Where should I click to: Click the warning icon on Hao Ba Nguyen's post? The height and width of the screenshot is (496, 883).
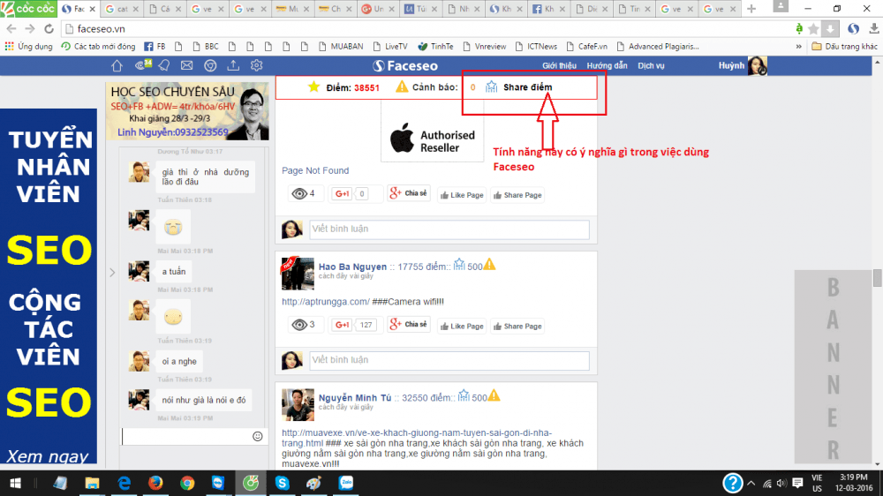(x=489, y=265)
